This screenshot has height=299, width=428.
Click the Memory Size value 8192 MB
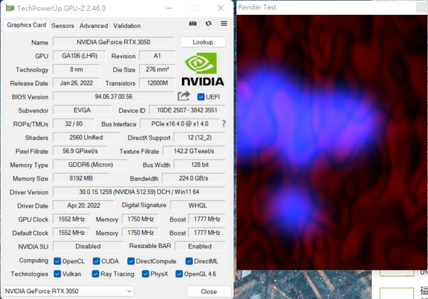point(81,179)
